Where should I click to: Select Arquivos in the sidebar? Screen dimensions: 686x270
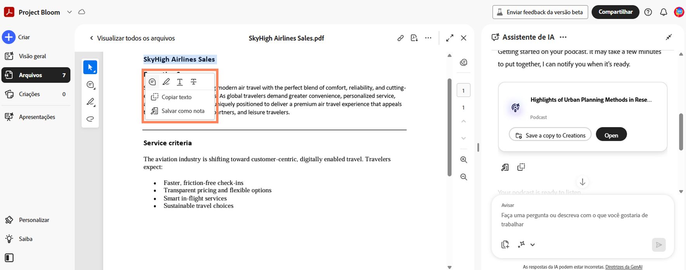click(36, 75)
